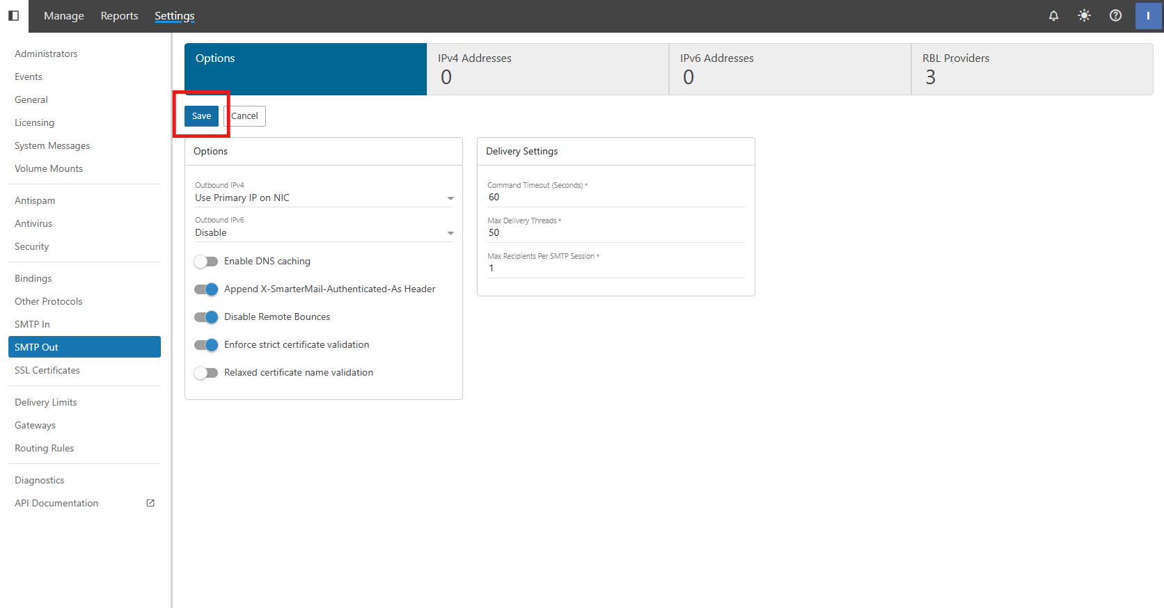Open the user avatar menu
This screenshot has width=1164, height=608.
click(x=1148, y=15)
